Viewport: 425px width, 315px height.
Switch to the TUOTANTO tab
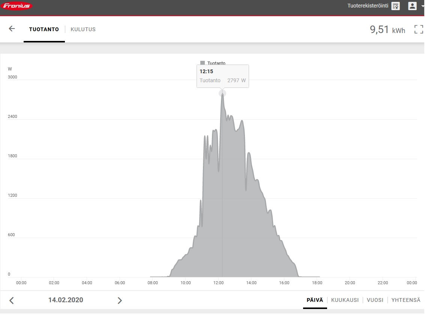tap(44, 29)
